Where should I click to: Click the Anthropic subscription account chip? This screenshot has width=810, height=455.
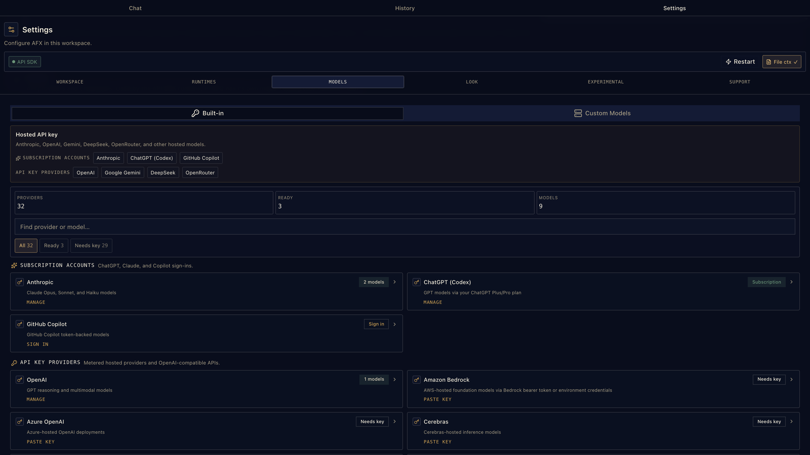point(108,158)
